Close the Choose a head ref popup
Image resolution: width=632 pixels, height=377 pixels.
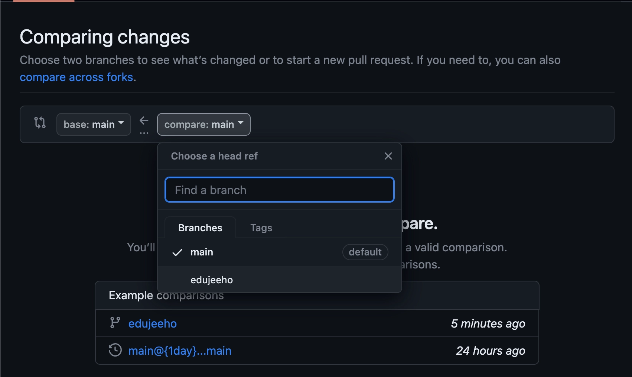[388, 156]
